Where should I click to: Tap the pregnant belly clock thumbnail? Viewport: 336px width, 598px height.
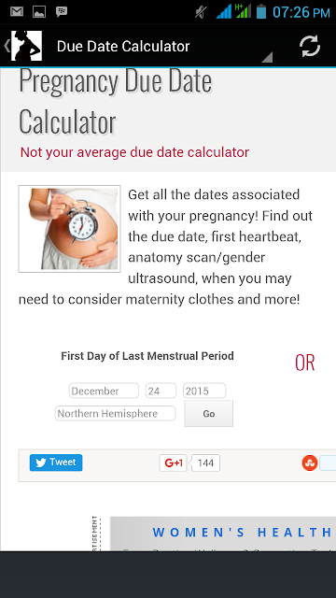tap(69, 229)
